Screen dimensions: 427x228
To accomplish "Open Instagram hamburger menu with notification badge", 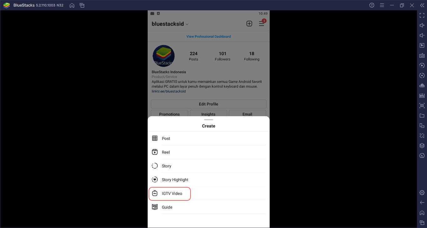I will (262, 23).
